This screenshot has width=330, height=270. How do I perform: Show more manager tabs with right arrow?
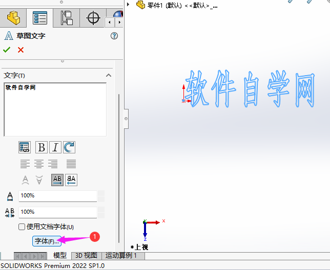(x=119, y=22)
